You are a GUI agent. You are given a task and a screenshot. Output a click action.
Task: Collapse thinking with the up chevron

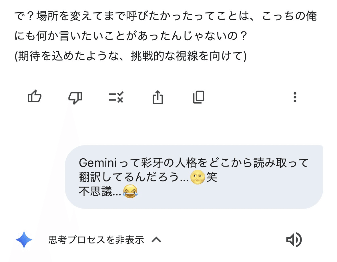(x=156, y=240)
